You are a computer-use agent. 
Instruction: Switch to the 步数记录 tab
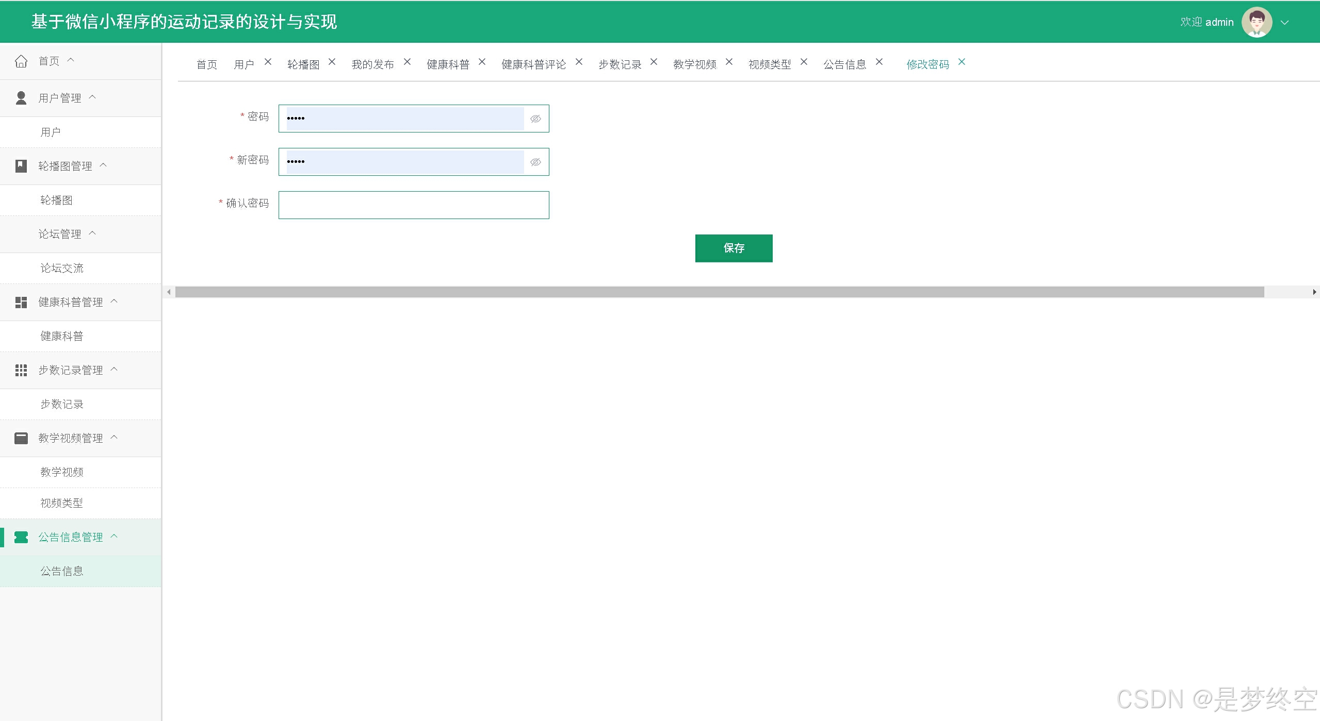click(620, 64)
